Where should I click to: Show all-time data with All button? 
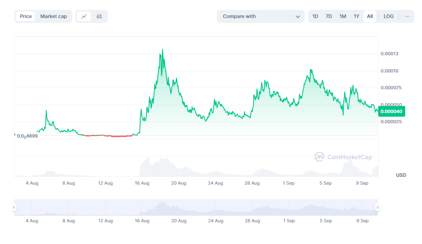[370, 16]
